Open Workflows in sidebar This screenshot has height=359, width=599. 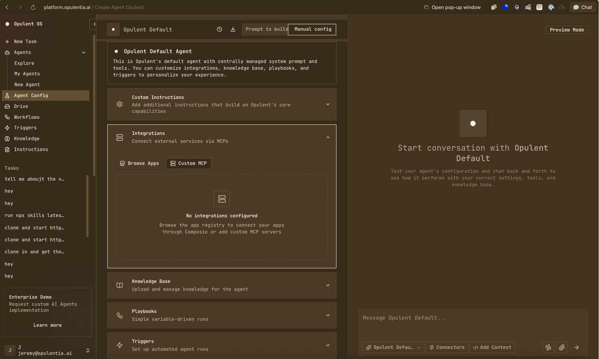point(45,117)
